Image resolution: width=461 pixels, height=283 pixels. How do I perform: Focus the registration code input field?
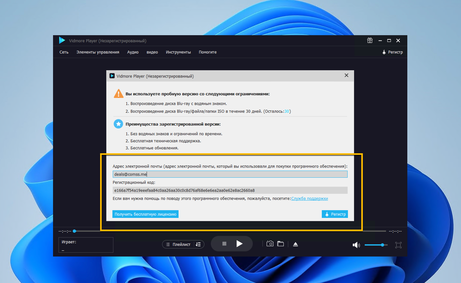(230, 190)
